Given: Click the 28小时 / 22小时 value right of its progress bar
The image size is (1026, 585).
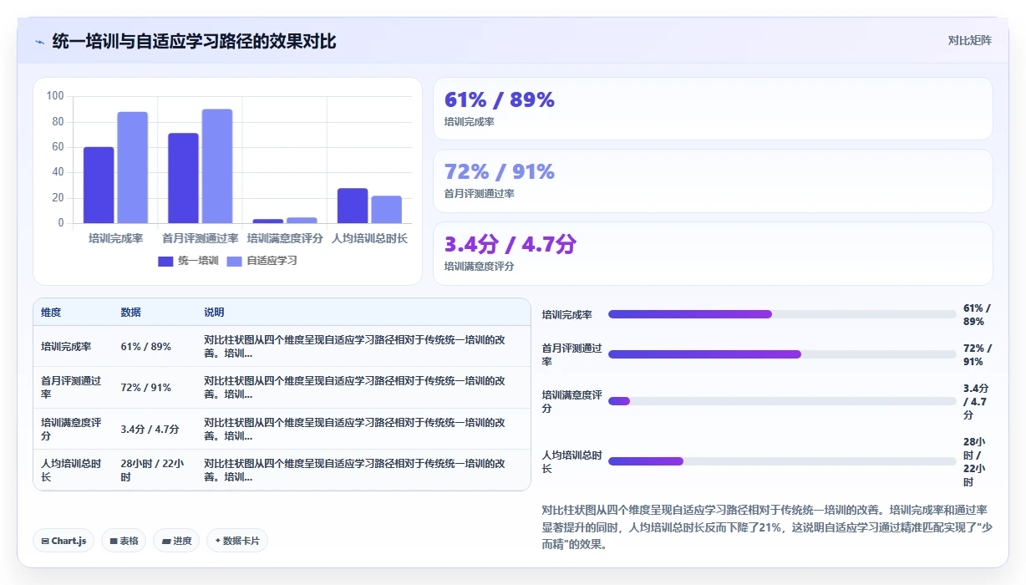Looking at the screenshot, I should click(x=974, y=462).
